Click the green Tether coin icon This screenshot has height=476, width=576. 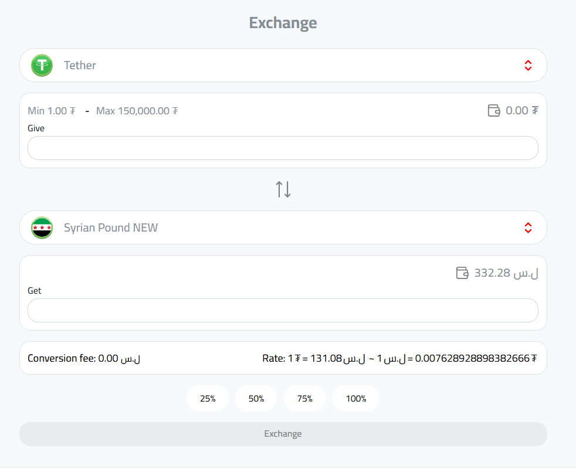[x=42, y=65]
